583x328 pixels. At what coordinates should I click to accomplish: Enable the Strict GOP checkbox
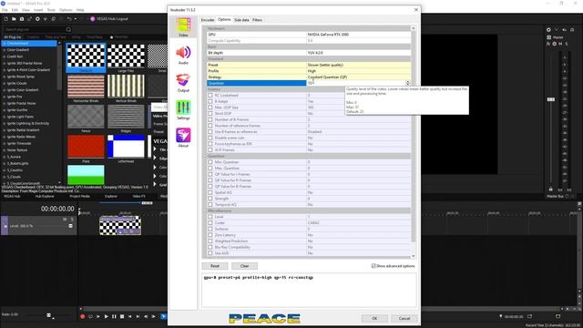[210, 113]
